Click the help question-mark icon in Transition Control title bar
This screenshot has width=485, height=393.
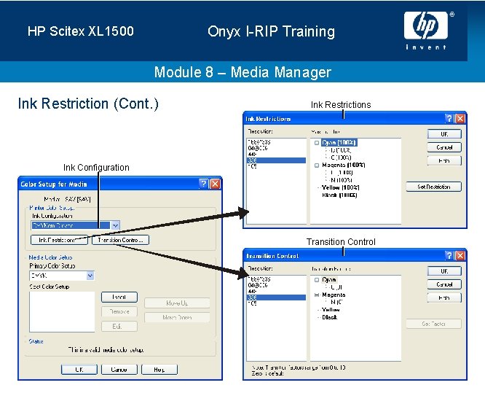(x=449, y=256)
